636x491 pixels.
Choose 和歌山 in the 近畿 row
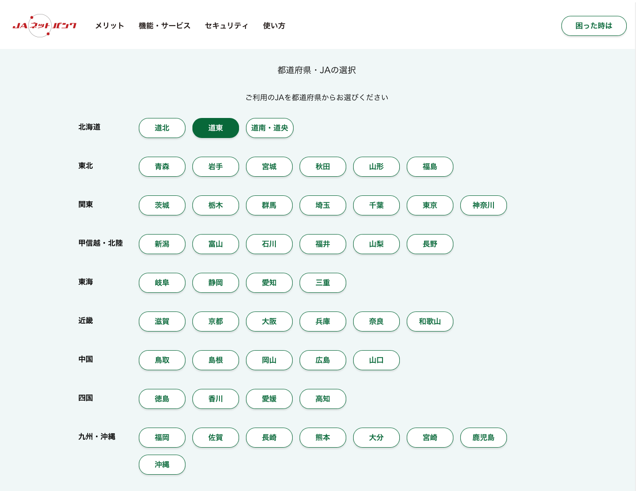tap(430, 321)
